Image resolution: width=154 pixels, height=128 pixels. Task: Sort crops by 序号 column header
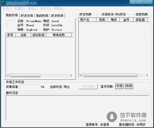click(x=11, y=35)
